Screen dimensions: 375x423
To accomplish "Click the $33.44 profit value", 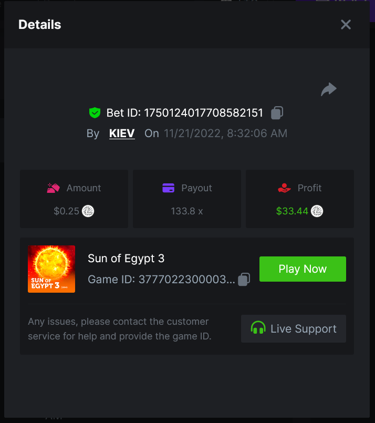I will point(292,211).
